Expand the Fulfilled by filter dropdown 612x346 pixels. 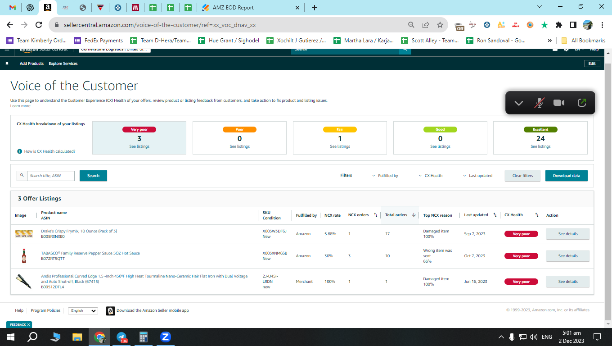385,176
